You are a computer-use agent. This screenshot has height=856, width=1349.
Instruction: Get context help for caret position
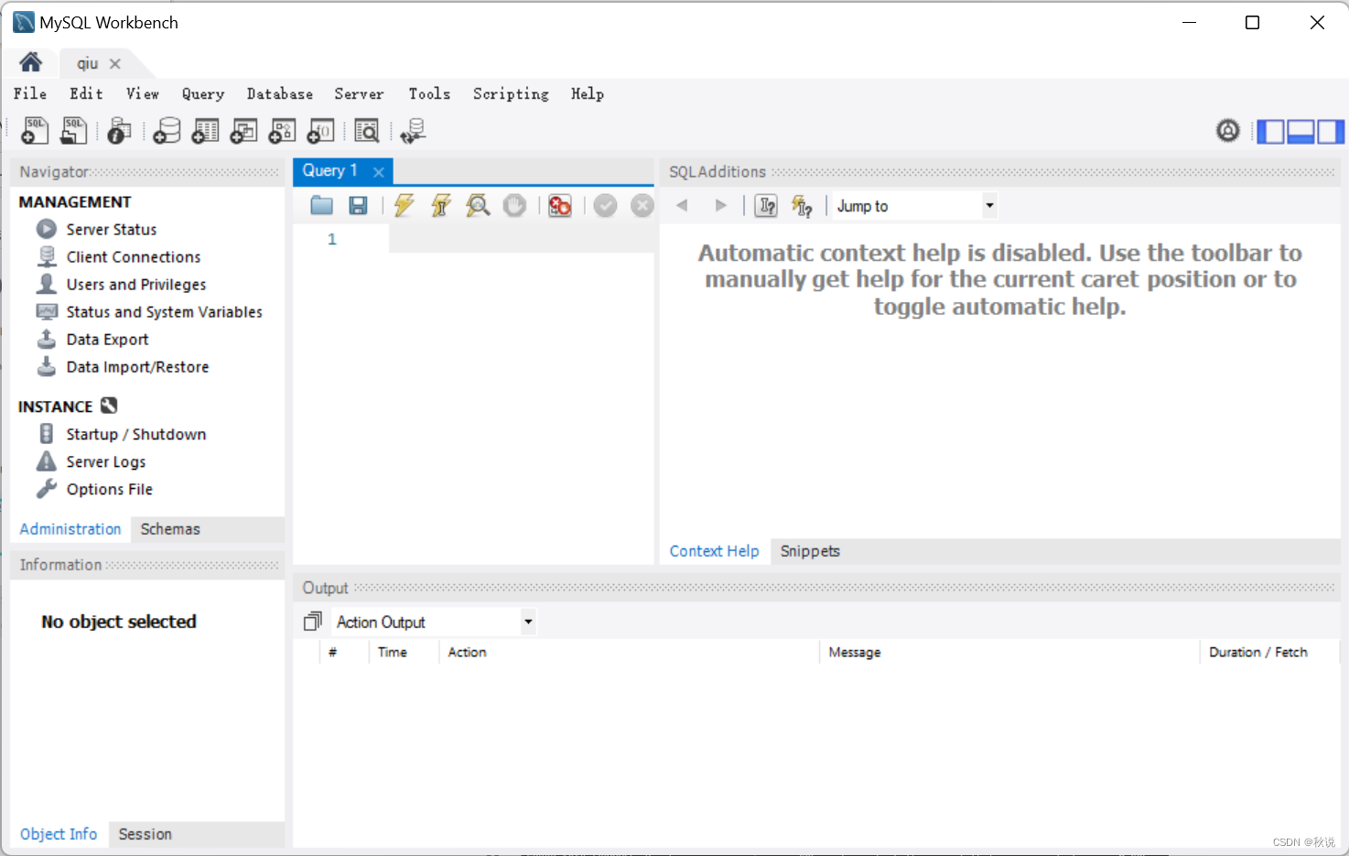766,205
